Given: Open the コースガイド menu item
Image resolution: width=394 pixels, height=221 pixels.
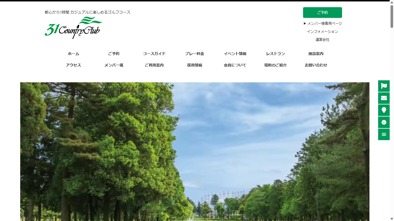Looking at the screenshot, I should click(x=154, y=54).
